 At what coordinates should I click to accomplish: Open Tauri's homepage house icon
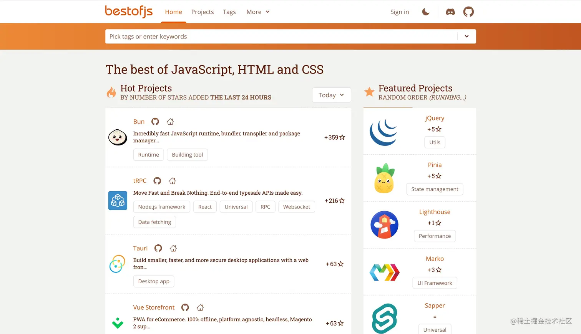click(x=173, y=248)
